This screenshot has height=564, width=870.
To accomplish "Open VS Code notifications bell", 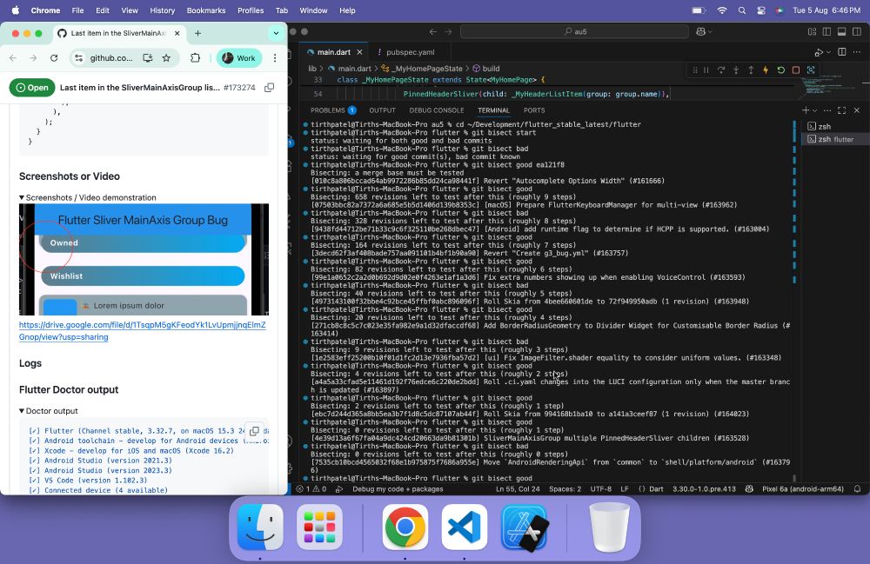I will (x=857, y=489).
